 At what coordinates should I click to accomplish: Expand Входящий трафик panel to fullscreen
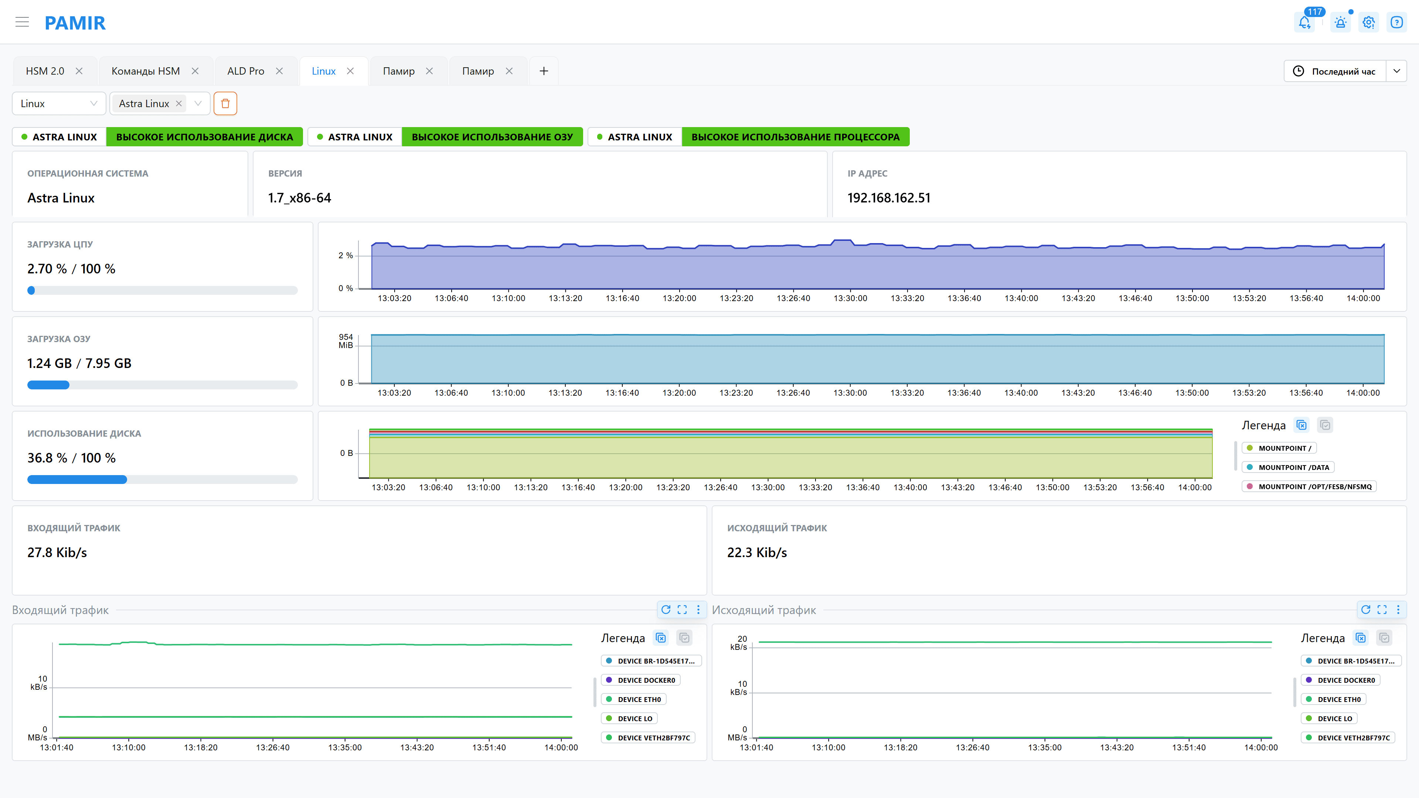tap(682, 610)
